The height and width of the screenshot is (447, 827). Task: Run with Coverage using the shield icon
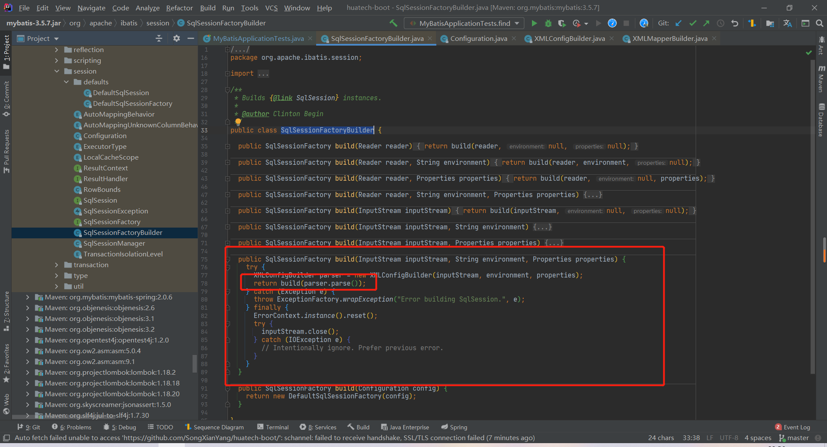(562, 23)
